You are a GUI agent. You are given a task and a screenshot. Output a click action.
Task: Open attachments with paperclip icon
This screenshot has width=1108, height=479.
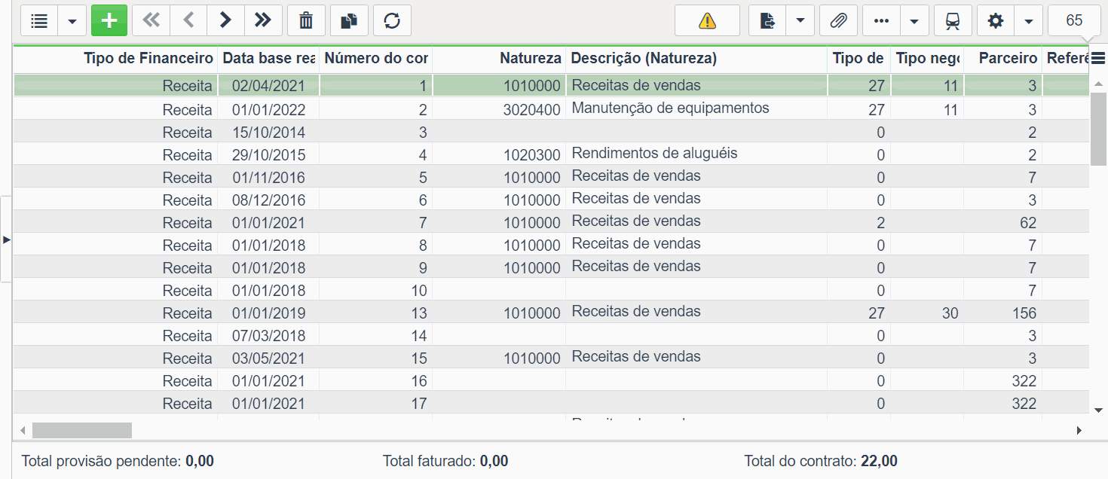click(x=838, y=20)
